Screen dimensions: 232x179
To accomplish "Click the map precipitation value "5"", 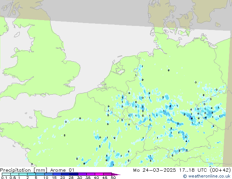I will pos(170,106).
